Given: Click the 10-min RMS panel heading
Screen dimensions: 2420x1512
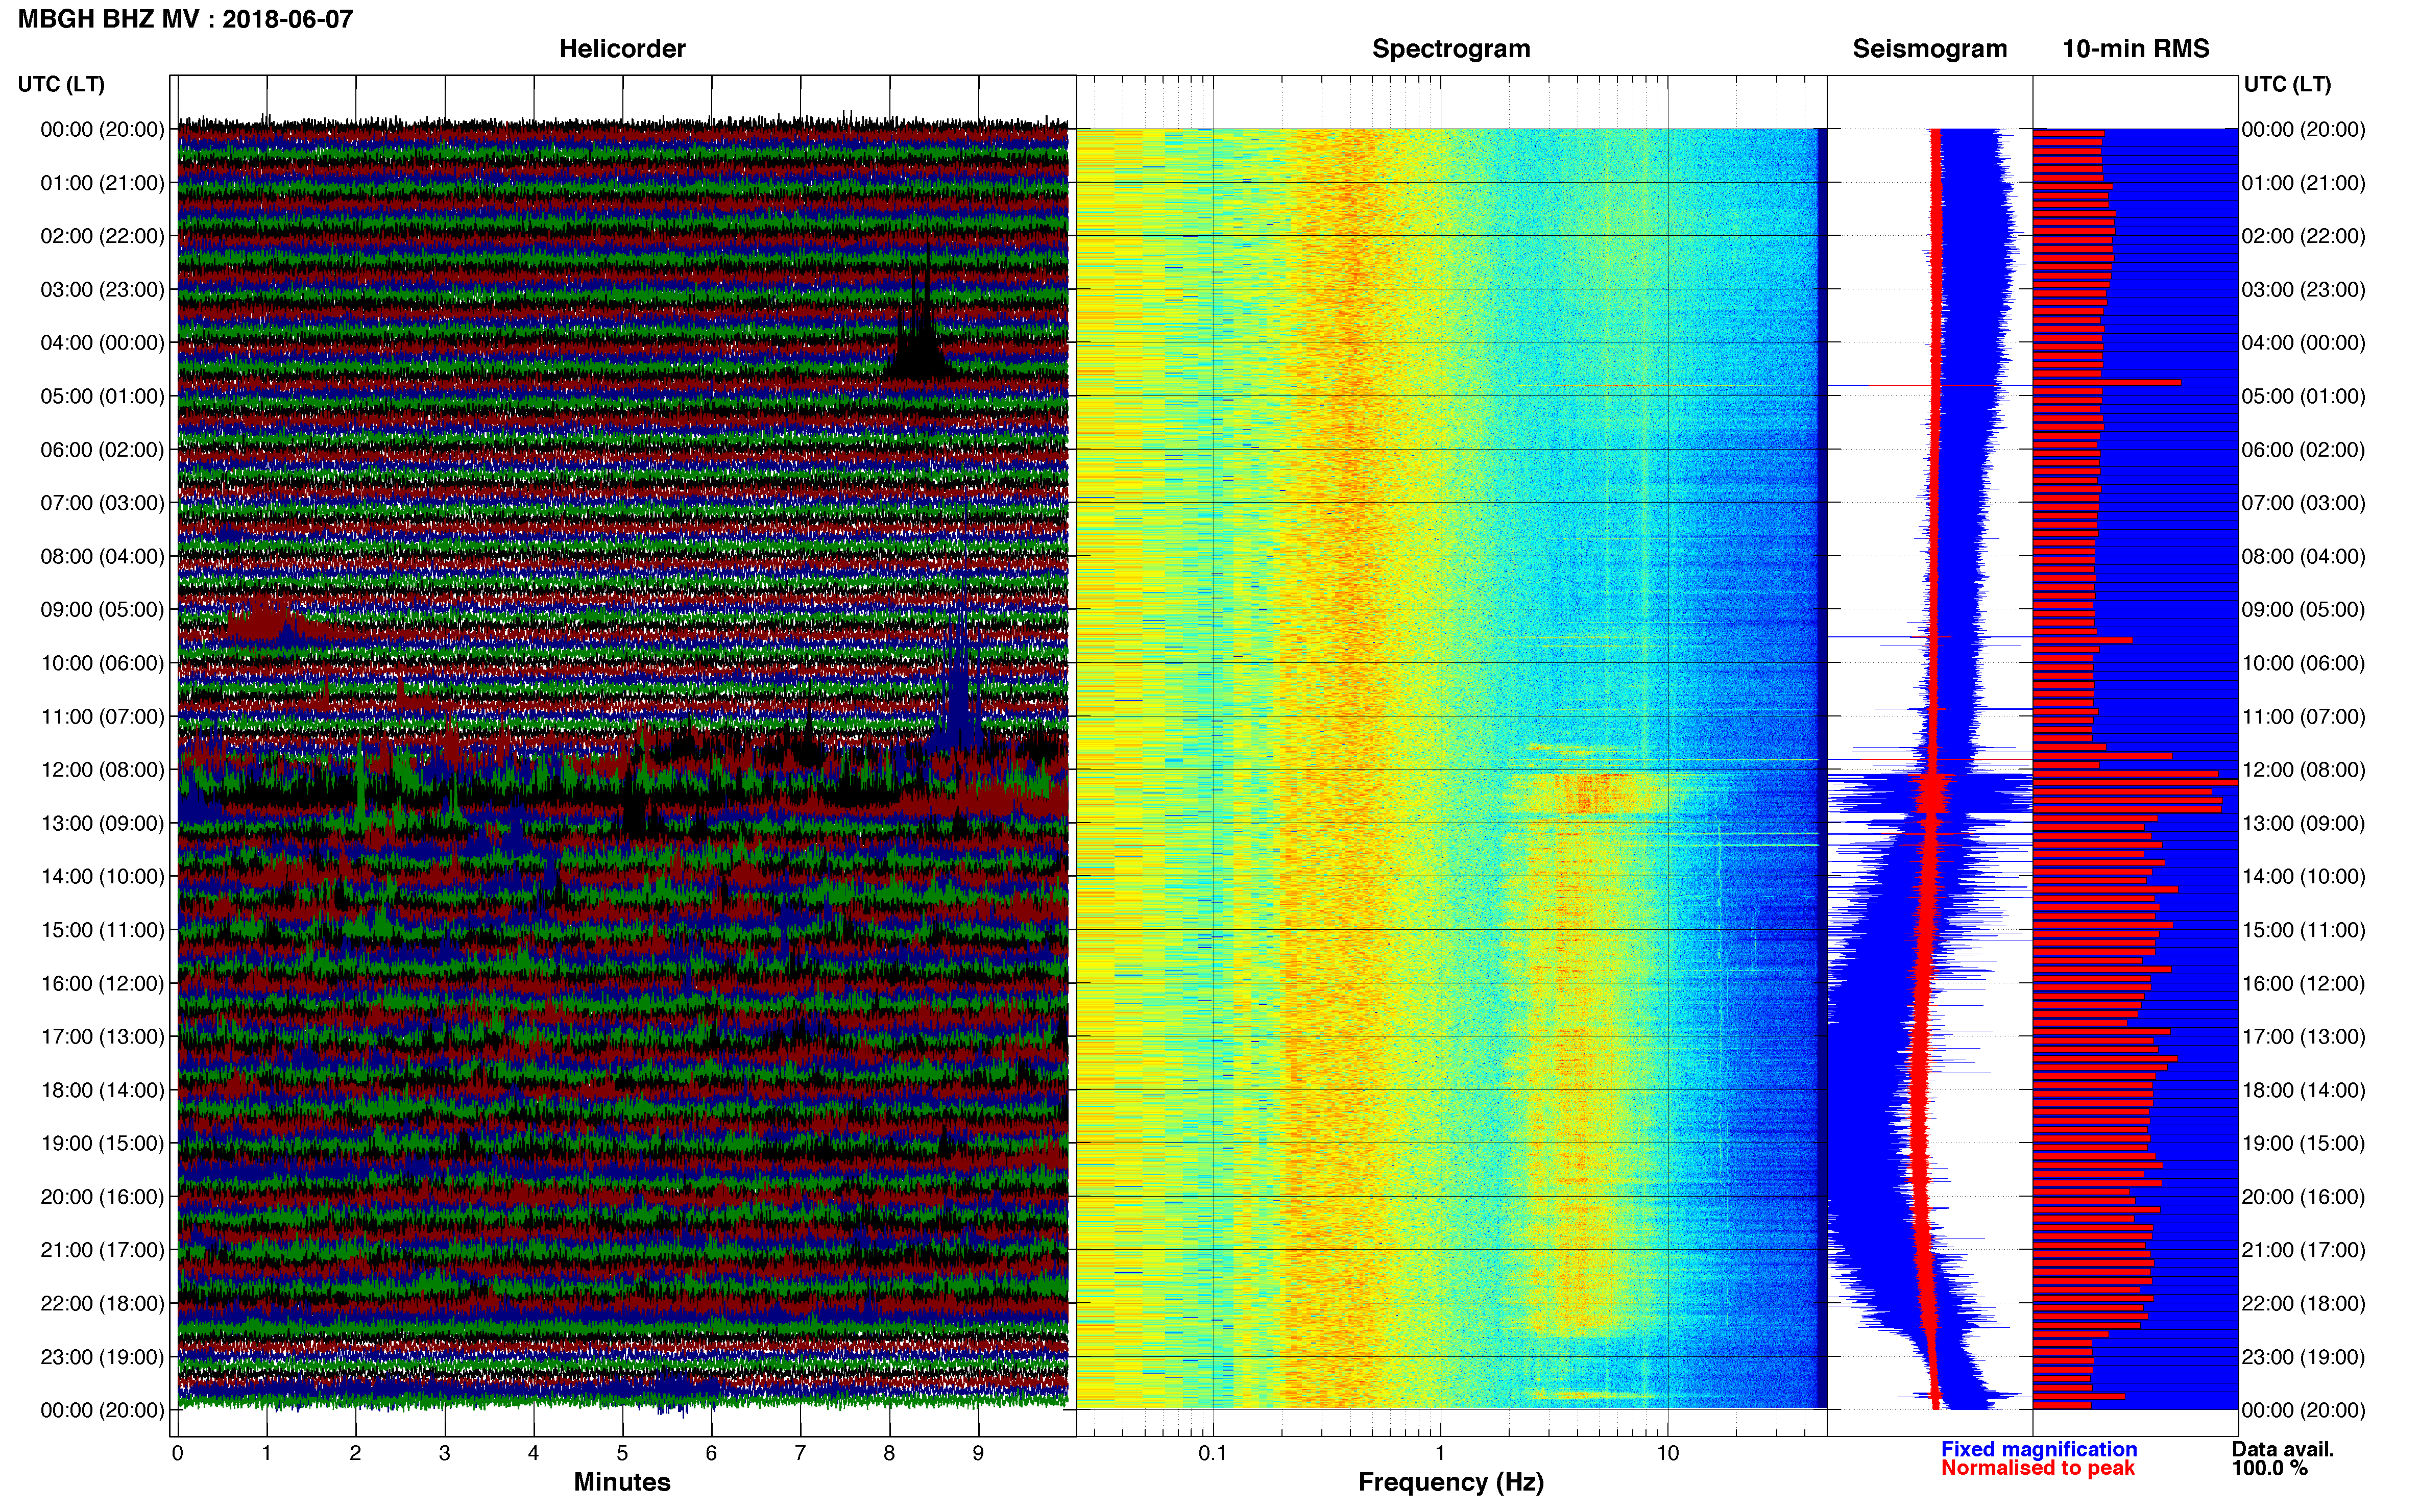Looking at the screenshot, I should [x=2136, y=49].
